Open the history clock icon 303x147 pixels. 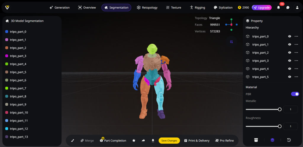tap(289, 140)
